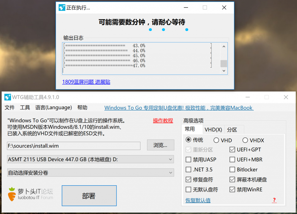The height and width of the screenshot is (214, 297).
Task: Enable the .NET 3.5 checkbox
Action: pos(189,170)
